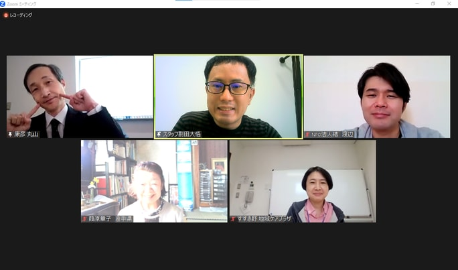
Task: Click the red recording indicator dot
Action: coord(6,15)
